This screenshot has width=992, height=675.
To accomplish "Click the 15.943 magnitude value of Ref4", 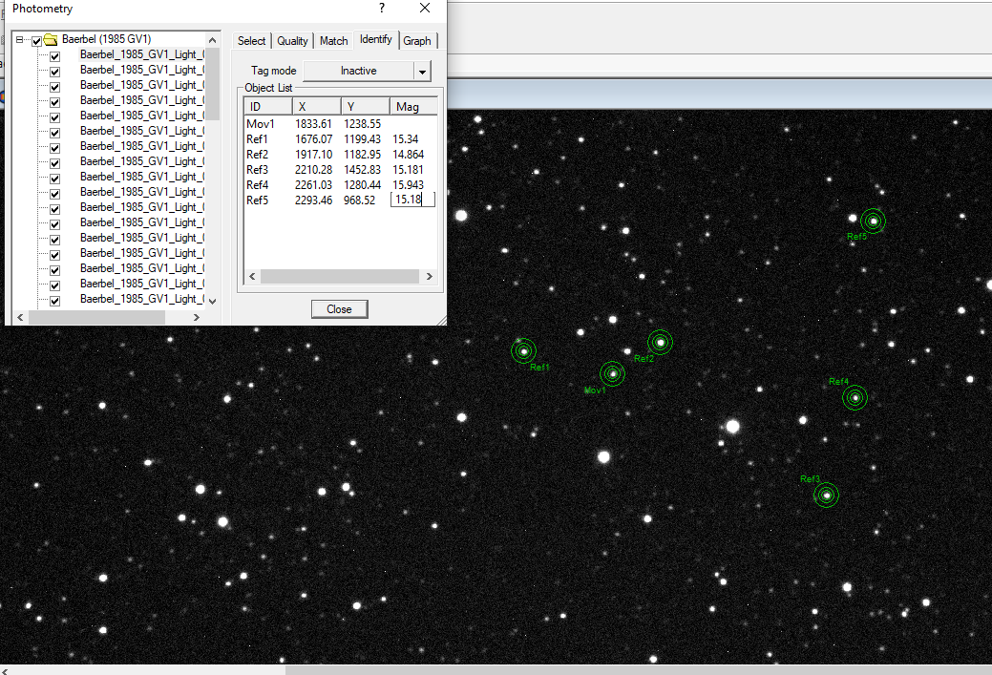I will 408,184.
